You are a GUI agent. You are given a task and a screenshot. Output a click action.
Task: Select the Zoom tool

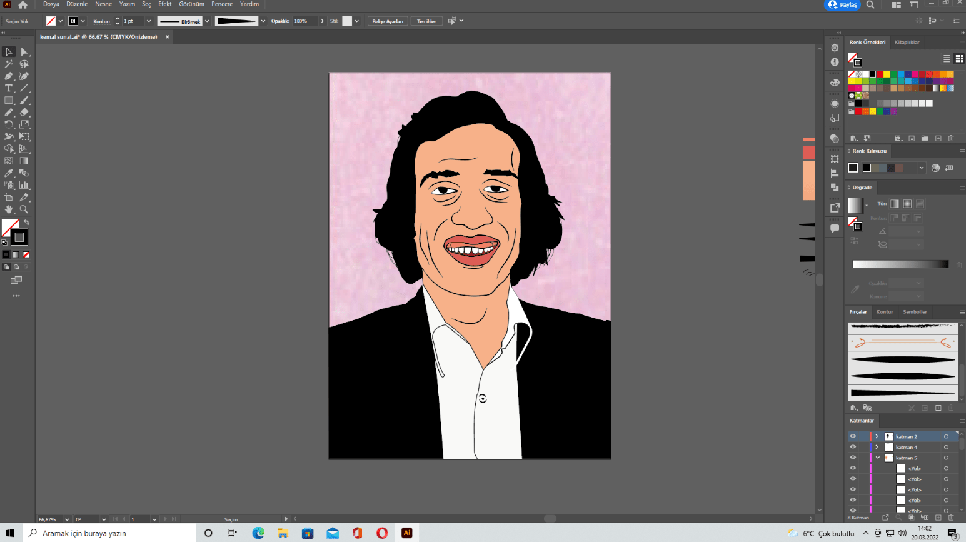24,209
